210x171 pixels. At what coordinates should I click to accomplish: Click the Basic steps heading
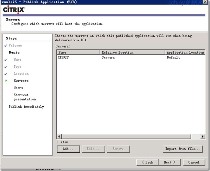pos(14,52)
